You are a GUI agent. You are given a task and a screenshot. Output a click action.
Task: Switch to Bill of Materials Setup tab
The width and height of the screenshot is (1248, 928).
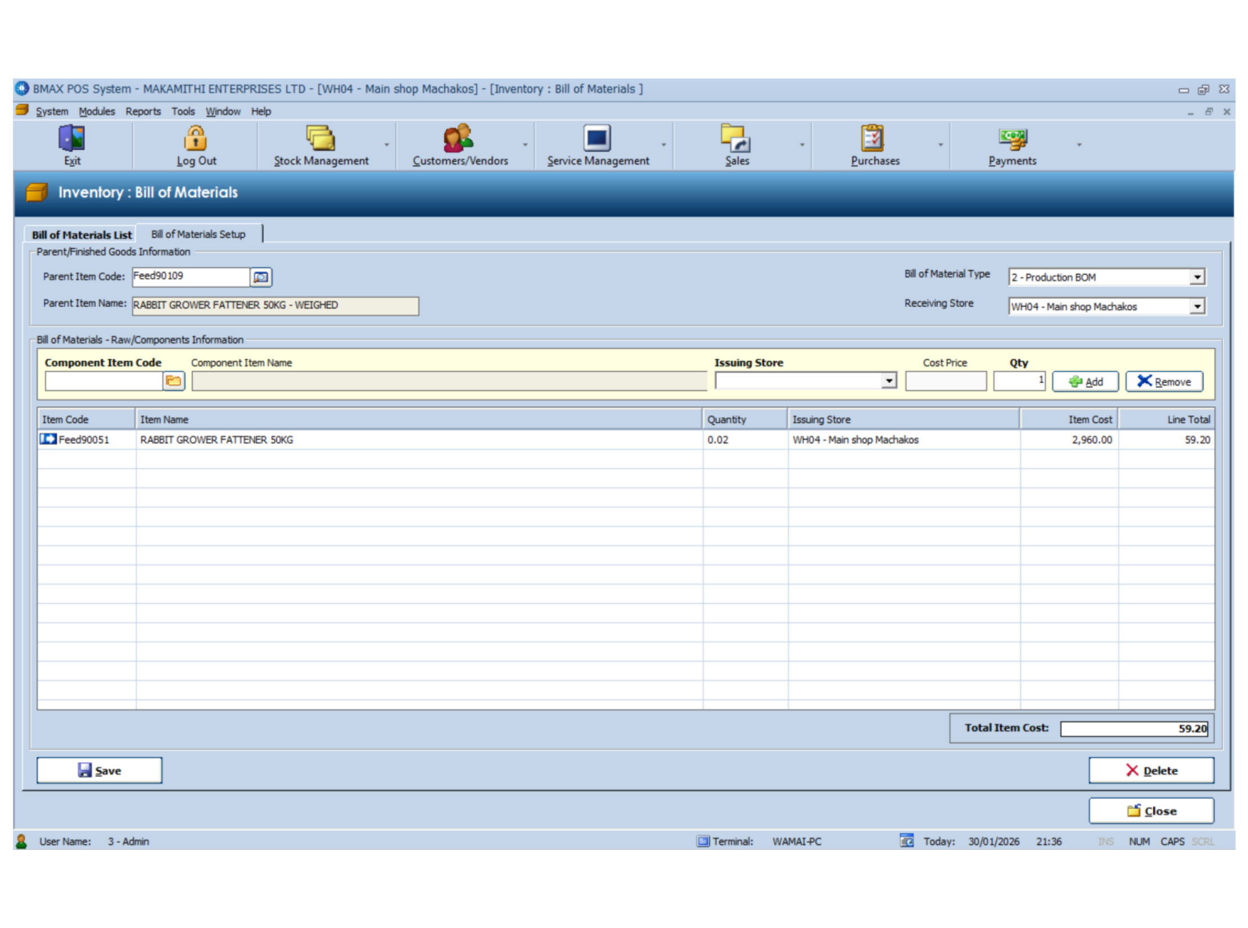198,234
